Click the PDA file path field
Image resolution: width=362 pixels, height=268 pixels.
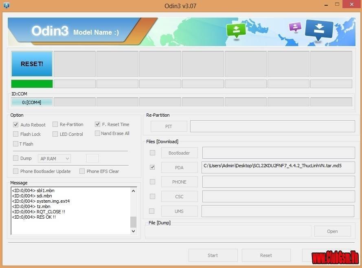pos(278,167)
